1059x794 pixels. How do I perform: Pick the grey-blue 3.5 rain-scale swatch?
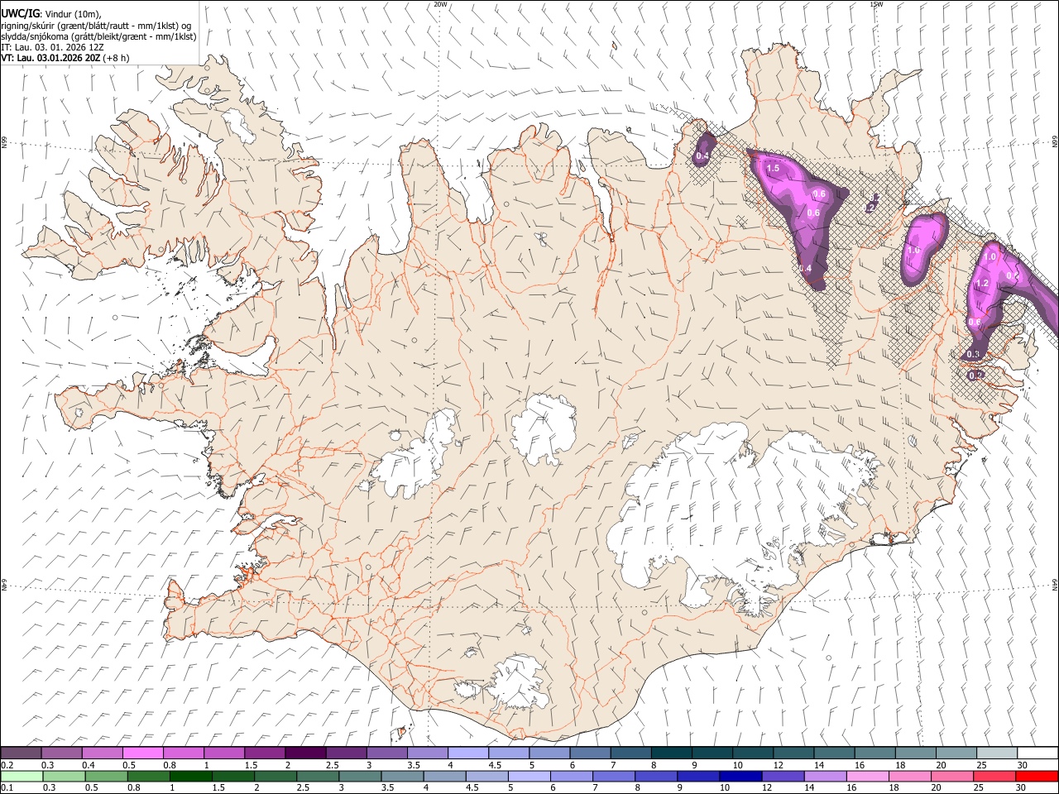point(401,776)
